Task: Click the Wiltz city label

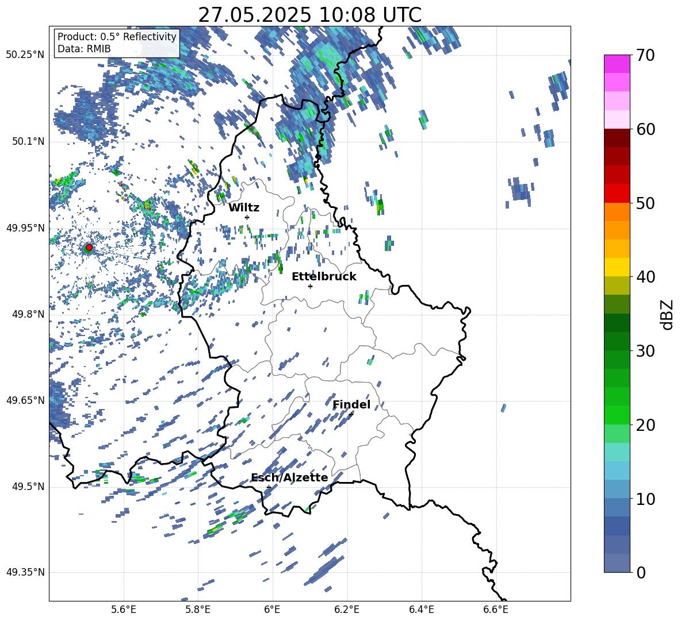Action: (x=244, y=208)
